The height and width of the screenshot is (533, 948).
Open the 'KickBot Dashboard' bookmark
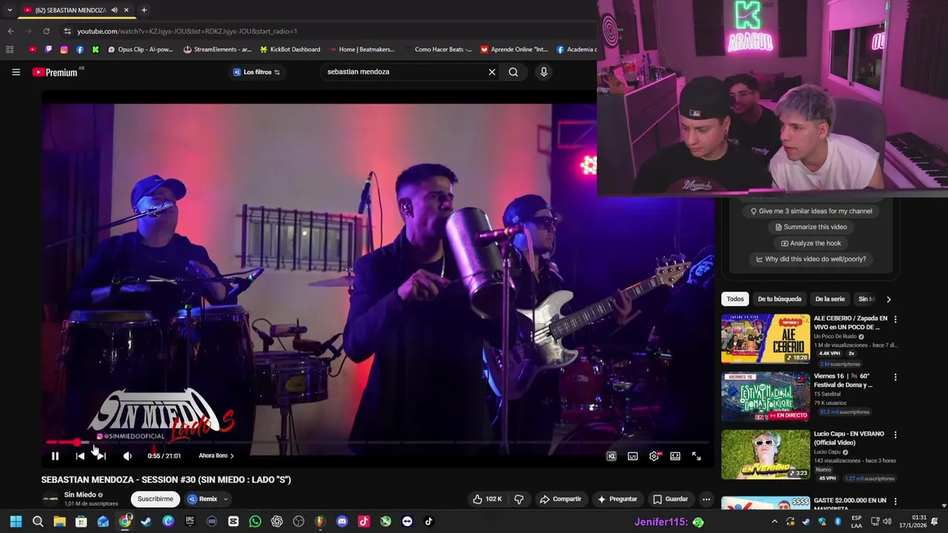[x=290, y=50]
